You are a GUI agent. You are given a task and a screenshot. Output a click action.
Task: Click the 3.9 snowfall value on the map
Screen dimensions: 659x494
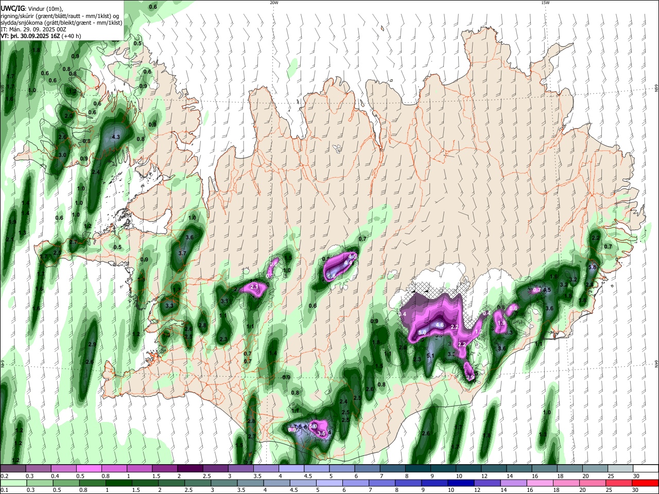coord(470,377)
